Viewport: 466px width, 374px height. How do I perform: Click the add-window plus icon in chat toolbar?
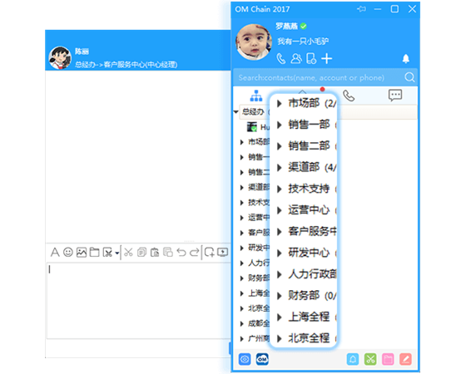(209, 253)
